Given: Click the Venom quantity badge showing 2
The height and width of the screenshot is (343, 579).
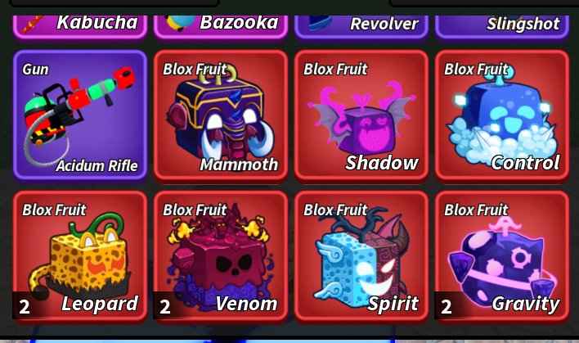Looking at the screenshot, I should (165, 307).
